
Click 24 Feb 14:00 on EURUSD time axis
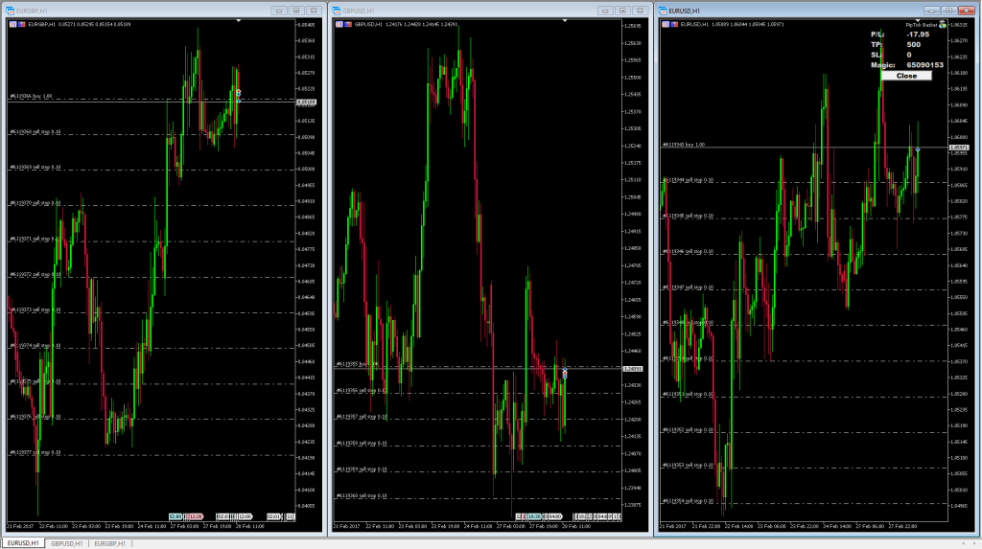click(836, 526)
